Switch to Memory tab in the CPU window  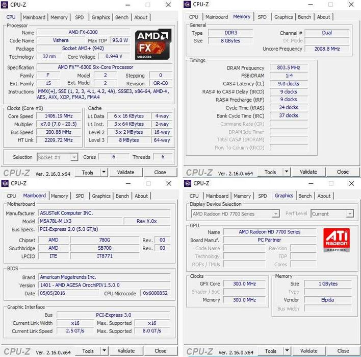click(x=59, y=17)
